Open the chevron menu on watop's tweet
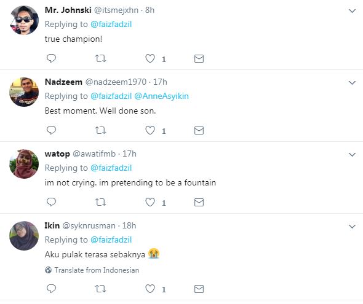Image resolution: width=363 pixels, height=304 pixels. click(x=352, y=155)
